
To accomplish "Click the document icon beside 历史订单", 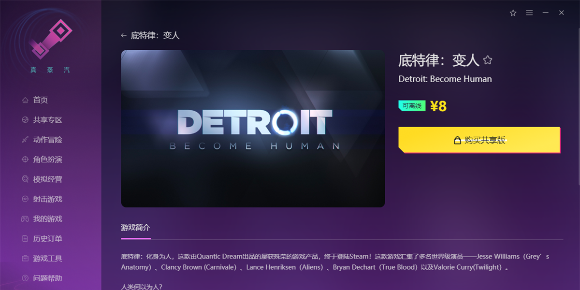I will (25, 239).
